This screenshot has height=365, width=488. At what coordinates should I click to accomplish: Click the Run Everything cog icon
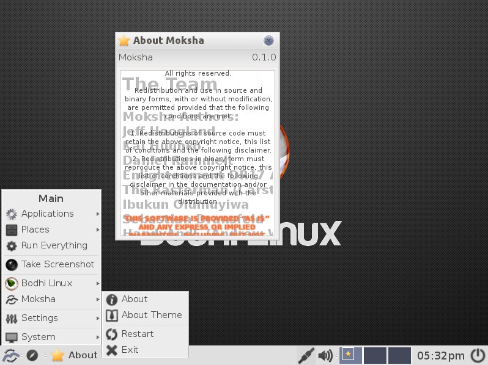click(x=12, y=246)
